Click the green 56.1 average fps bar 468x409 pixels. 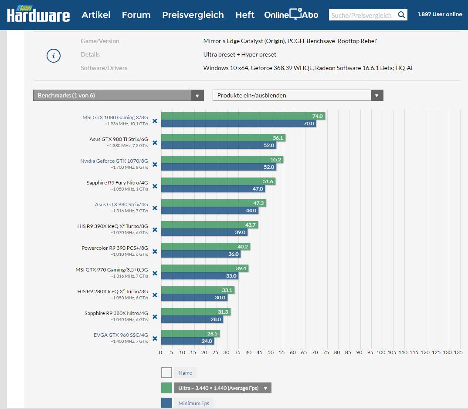coord(224,138)
